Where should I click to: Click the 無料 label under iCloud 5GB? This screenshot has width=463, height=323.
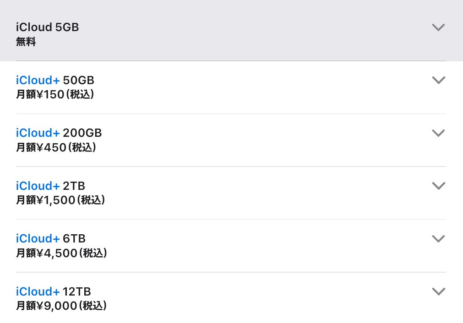(x=26, y=42)
